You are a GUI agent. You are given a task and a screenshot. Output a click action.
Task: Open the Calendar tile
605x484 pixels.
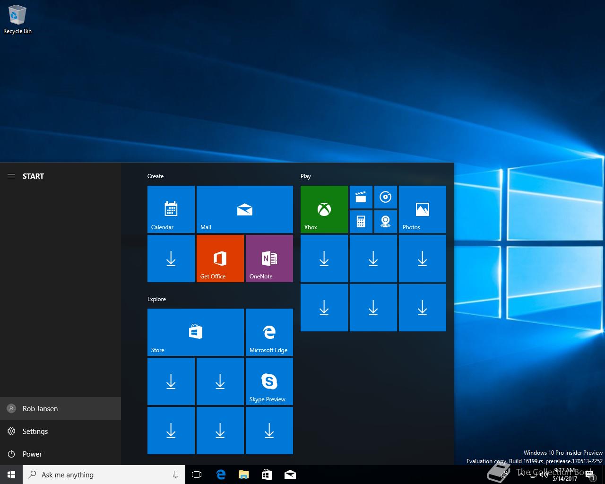click(x=171, y=209)
